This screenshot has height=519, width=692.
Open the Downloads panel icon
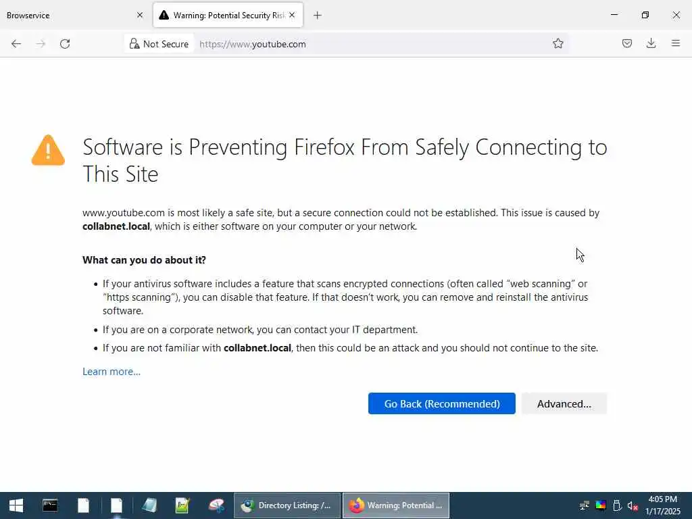[x=651, y=43]
